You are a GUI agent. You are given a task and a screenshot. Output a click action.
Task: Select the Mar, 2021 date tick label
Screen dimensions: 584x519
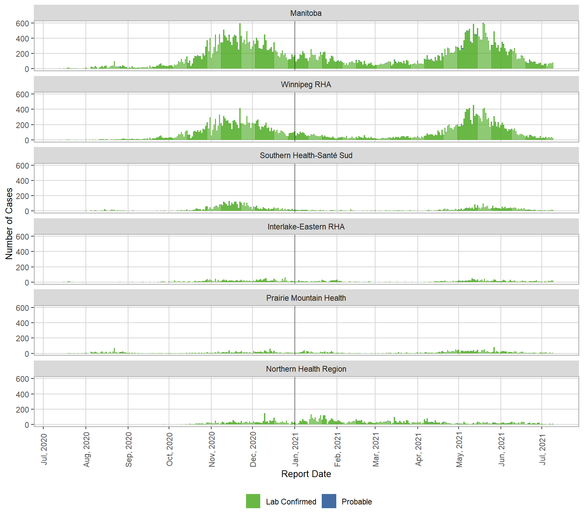[x=376, y=449]
